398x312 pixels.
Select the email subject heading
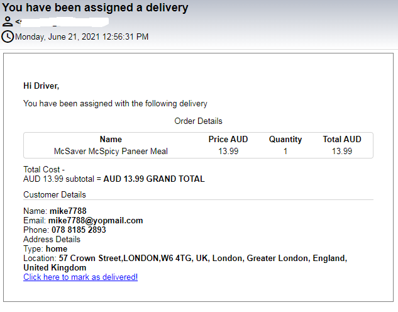click(96, 8)
